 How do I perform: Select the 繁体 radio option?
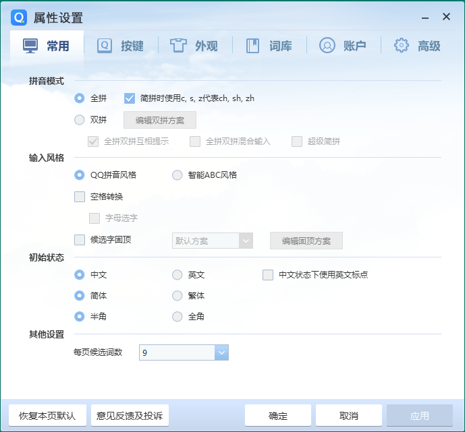click(x=177, y=296)
